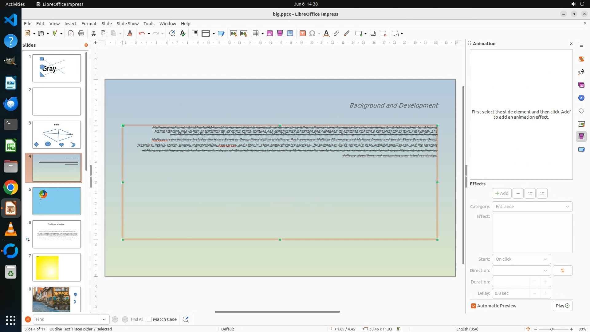This screenshot has width=590, height=332.
Task: Click the Print toolbar icon
Action: coord(81,34)
